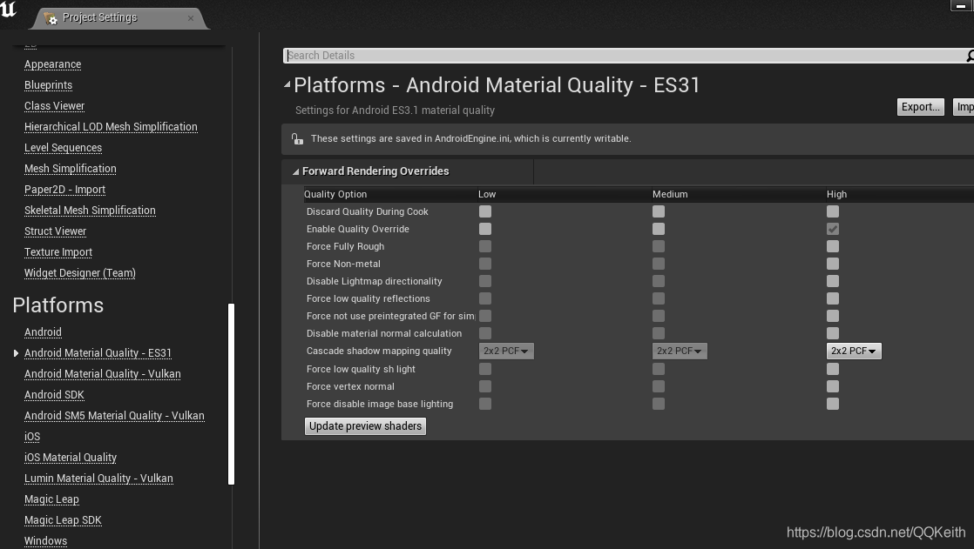This screenshot has width=974, height=549.
Task: Toggle Force Fully Rough for Low
Action: (x=485, y=246)
